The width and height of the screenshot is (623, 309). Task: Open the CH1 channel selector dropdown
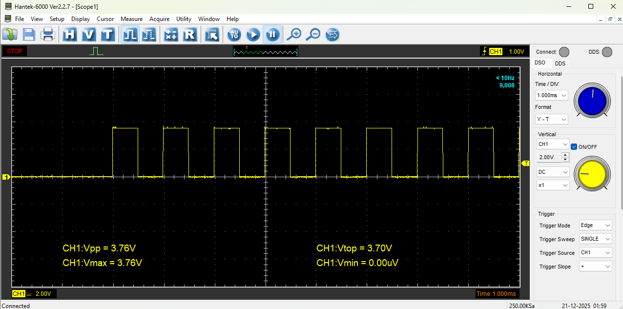tap(553, 144)
